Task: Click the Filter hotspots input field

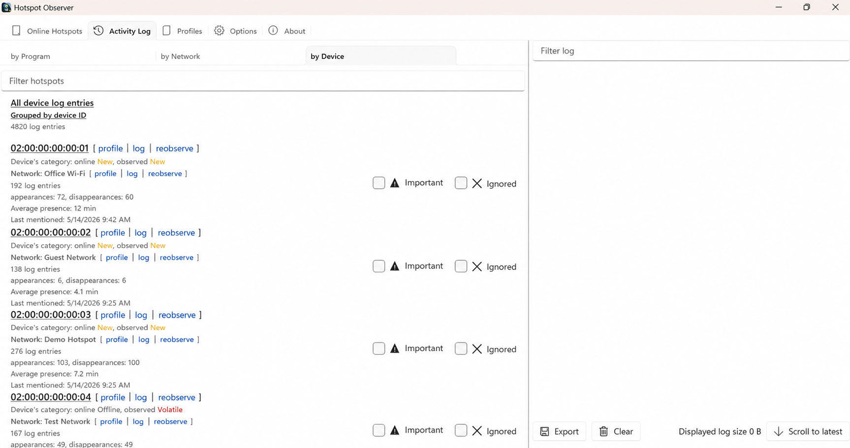Action: pyautogui.click(x=263, y=81)
